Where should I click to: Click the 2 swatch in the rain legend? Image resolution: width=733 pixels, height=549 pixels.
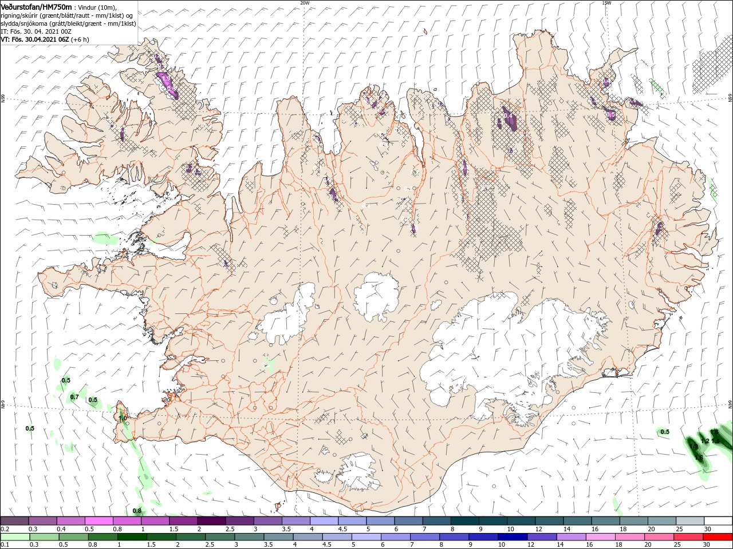[x=190, y=537]
